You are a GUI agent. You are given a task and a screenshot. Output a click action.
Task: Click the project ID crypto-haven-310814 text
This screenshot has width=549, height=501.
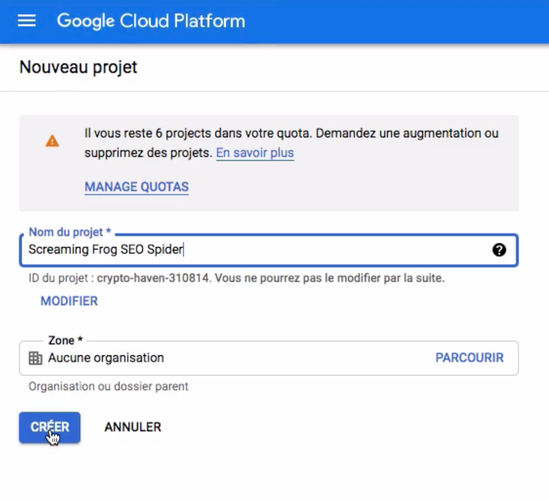pyautogui.click(x=153, y=278)
